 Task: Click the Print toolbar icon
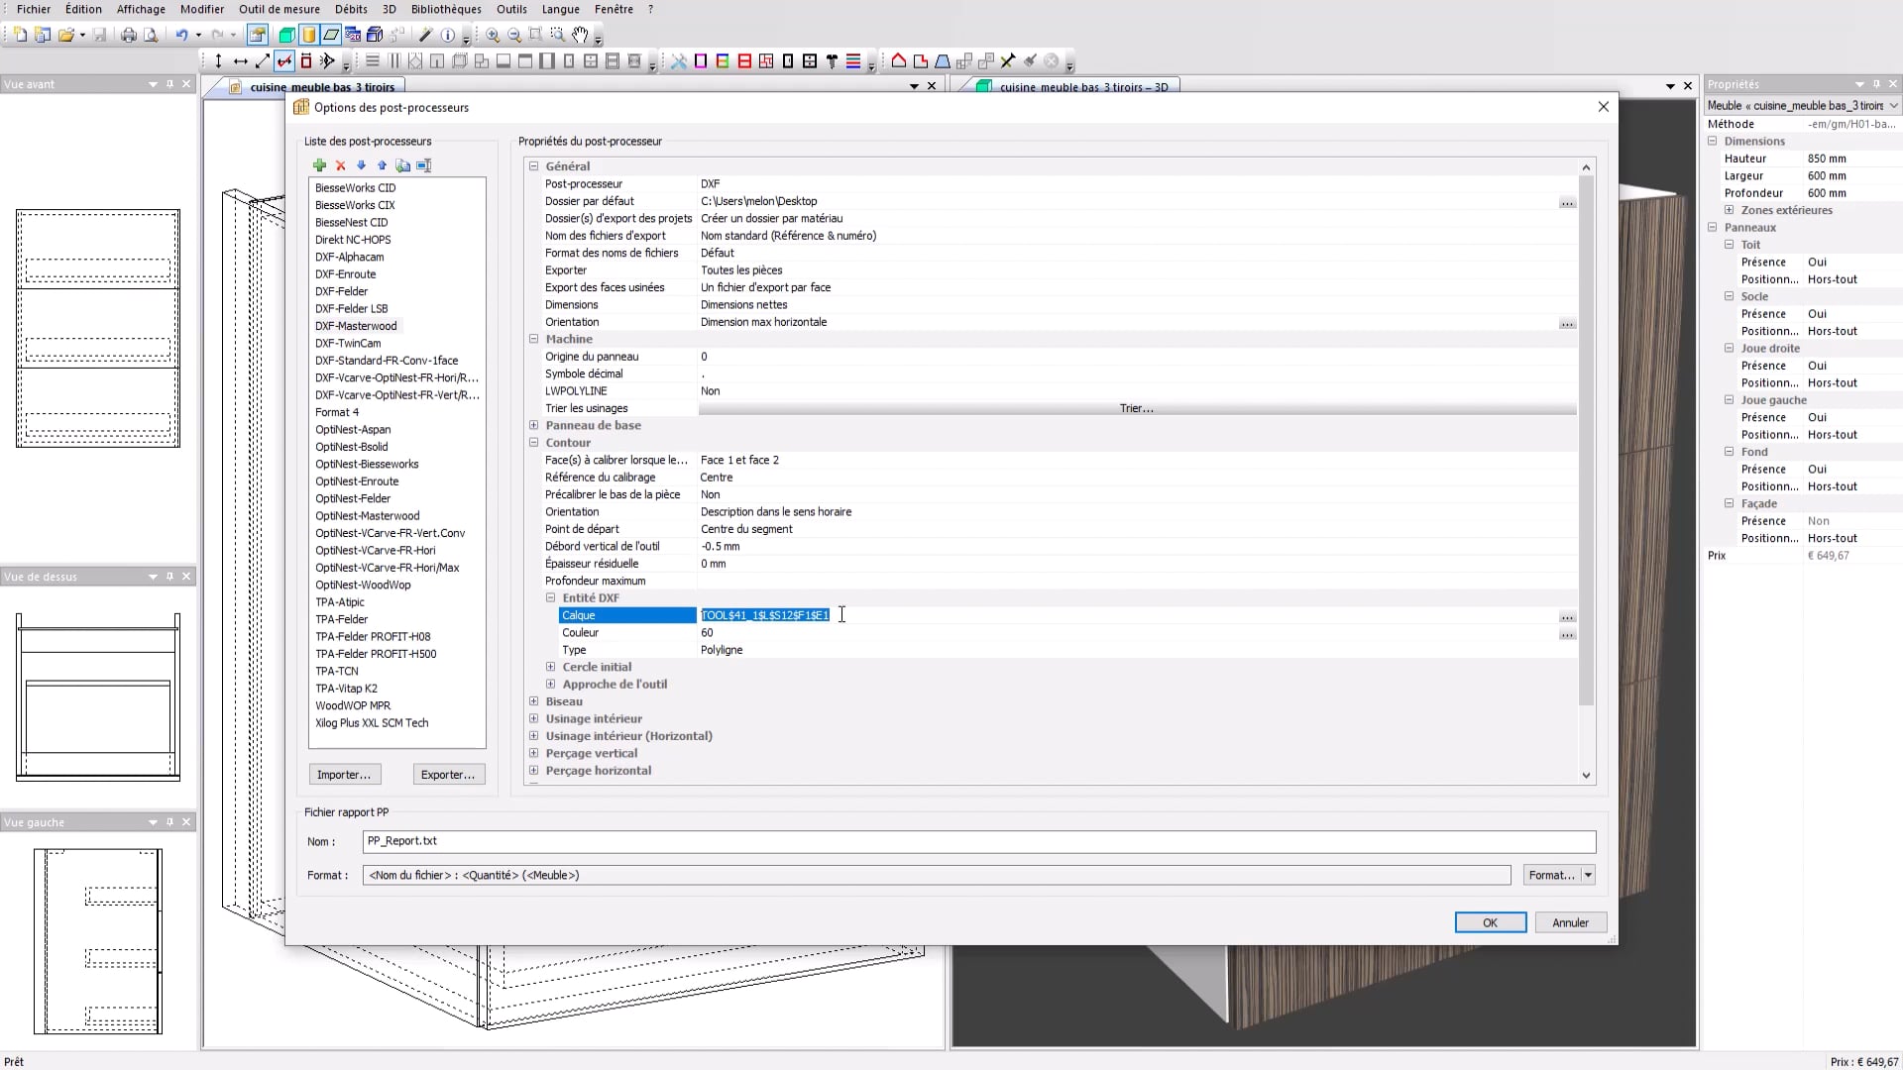pos(129,35)
